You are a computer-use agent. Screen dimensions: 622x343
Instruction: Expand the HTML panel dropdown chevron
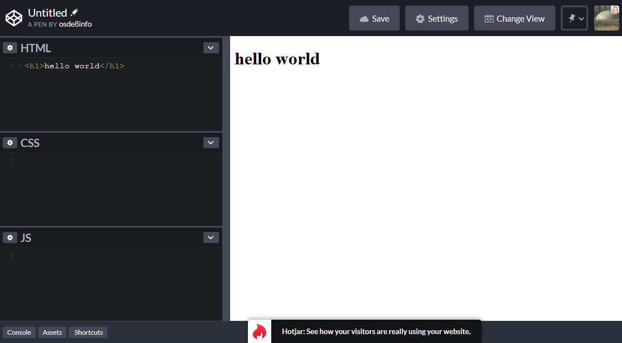[211, 48]
